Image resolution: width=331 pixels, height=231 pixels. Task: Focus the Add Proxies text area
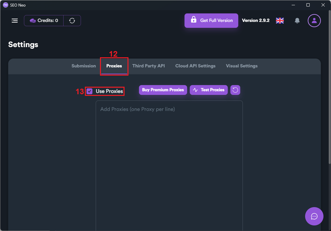(169, 166)
